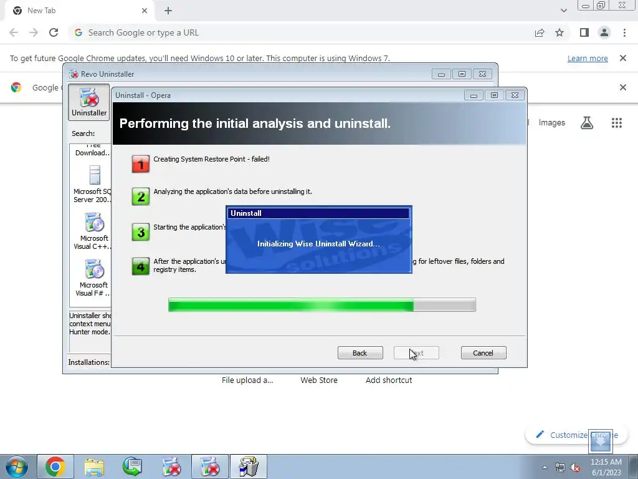This screenshot has width=638, height=479.
Task: Open the network tray icon
Action: pyautogui.click(x=560, y=467)
